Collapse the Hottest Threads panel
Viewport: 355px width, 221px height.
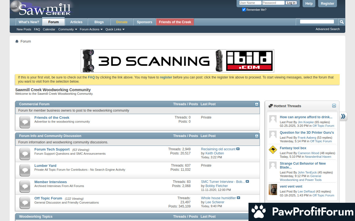334,106
